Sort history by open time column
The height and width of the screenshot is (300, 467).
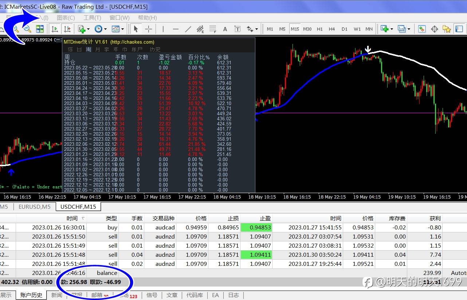72,218
